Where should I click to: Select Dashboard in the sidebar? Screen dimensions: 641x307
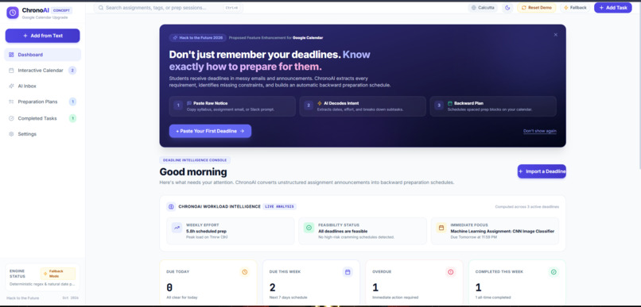[x=42, y=55]
